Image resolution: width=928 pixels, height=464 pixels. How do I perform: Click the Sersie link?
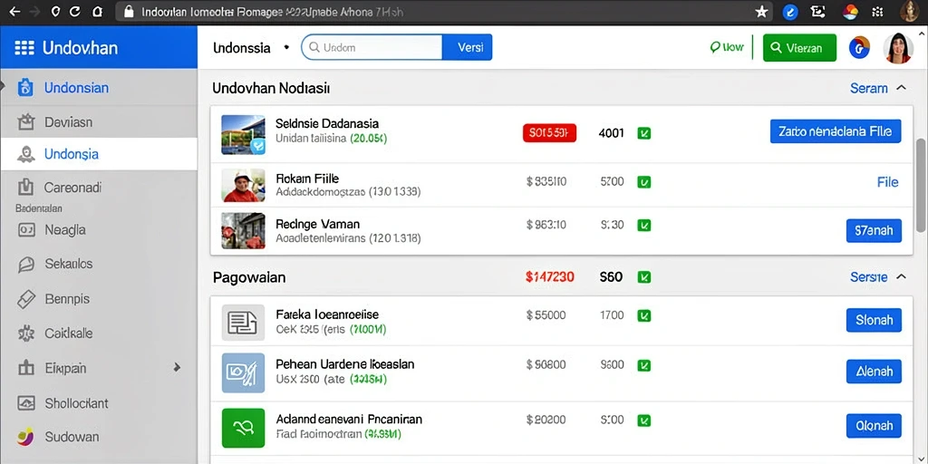click(869, 276)
